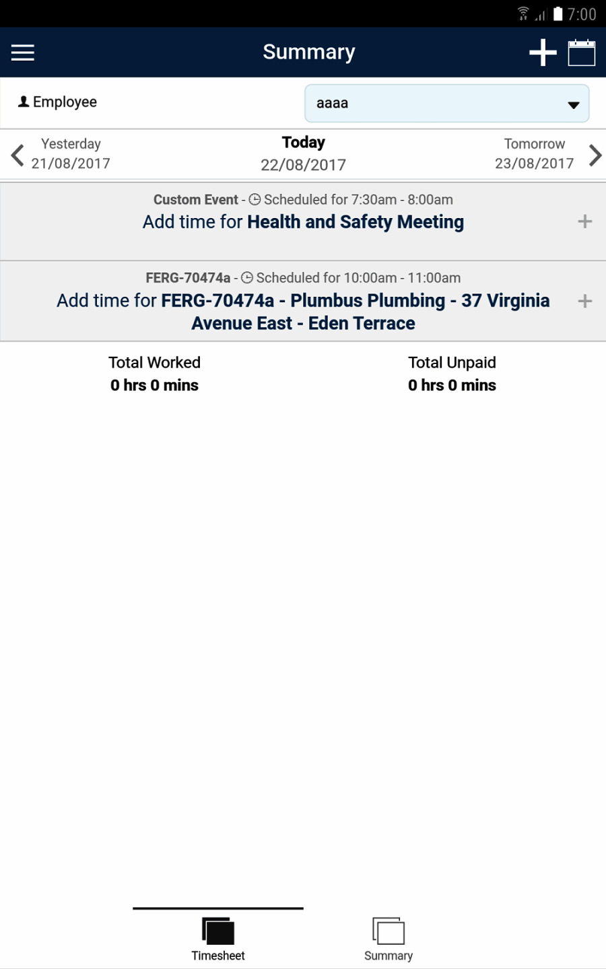Tap plus icon for Health and Safety Meeting
This screenshot has height=969, width=606.
click(584, 221)
